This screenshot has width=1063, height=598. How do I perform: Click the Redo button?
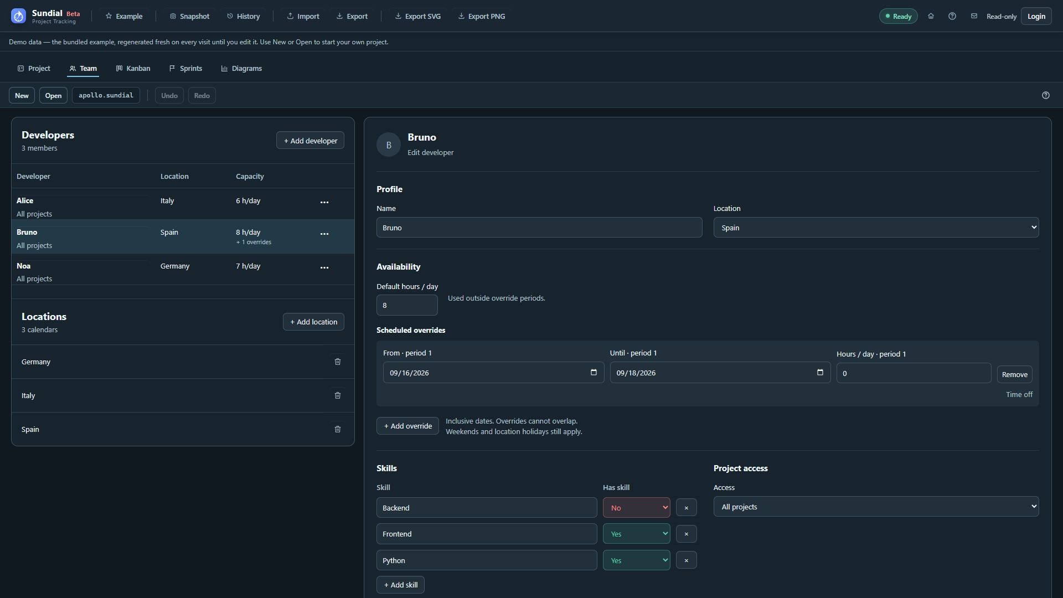pos(202,95)
